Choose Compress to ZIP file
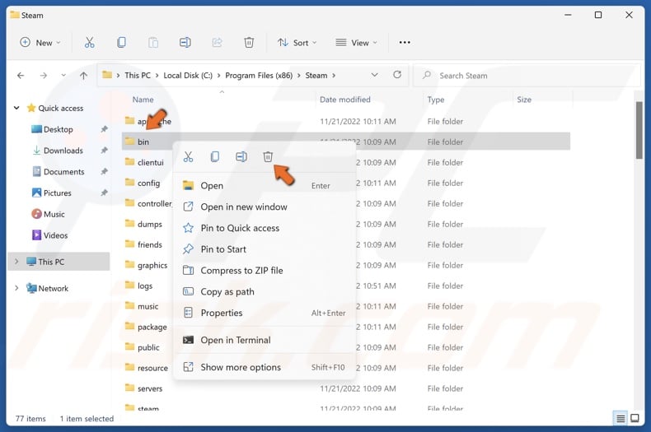The image size is (651, 432). (x=265, y=271)
